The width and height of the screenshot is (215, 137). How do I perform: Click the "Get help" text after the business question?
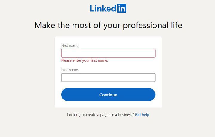click(x=142, y=115)
